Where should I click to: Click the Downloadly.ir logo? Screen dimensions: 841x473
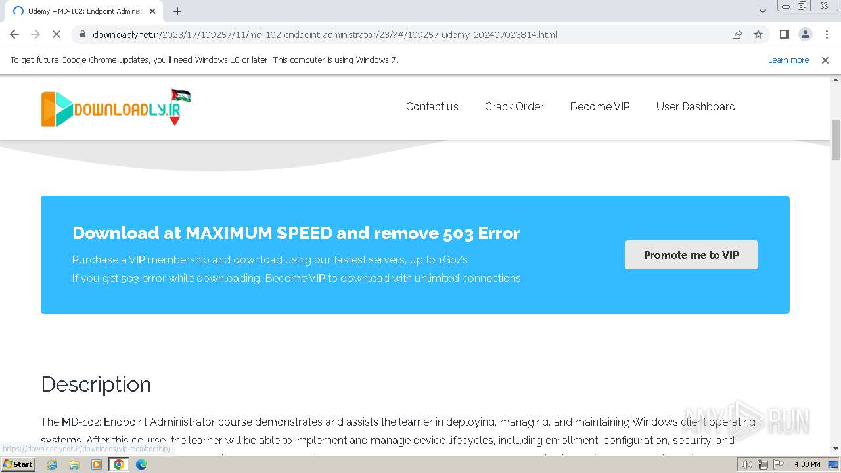[116, 107]
